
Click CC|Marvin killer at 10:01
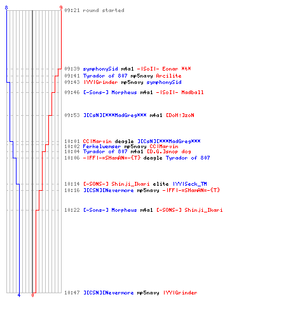point(97,141)
